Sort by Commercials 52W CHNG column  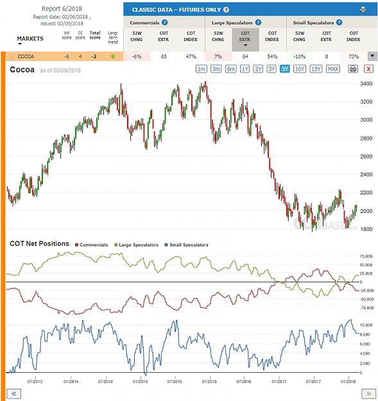pos(137,37)
